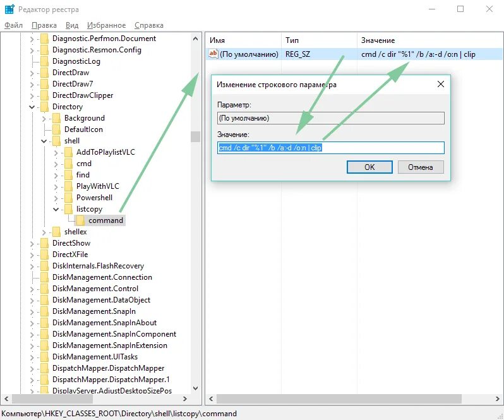Click the ab string value icon
The height and width of the screenshot is (420, 504).
coord(213,54)
